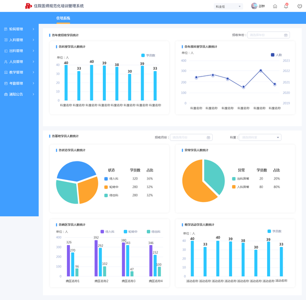
Task: Click the 教学管理 sidebar icon
Action: (x=6, y=72)
